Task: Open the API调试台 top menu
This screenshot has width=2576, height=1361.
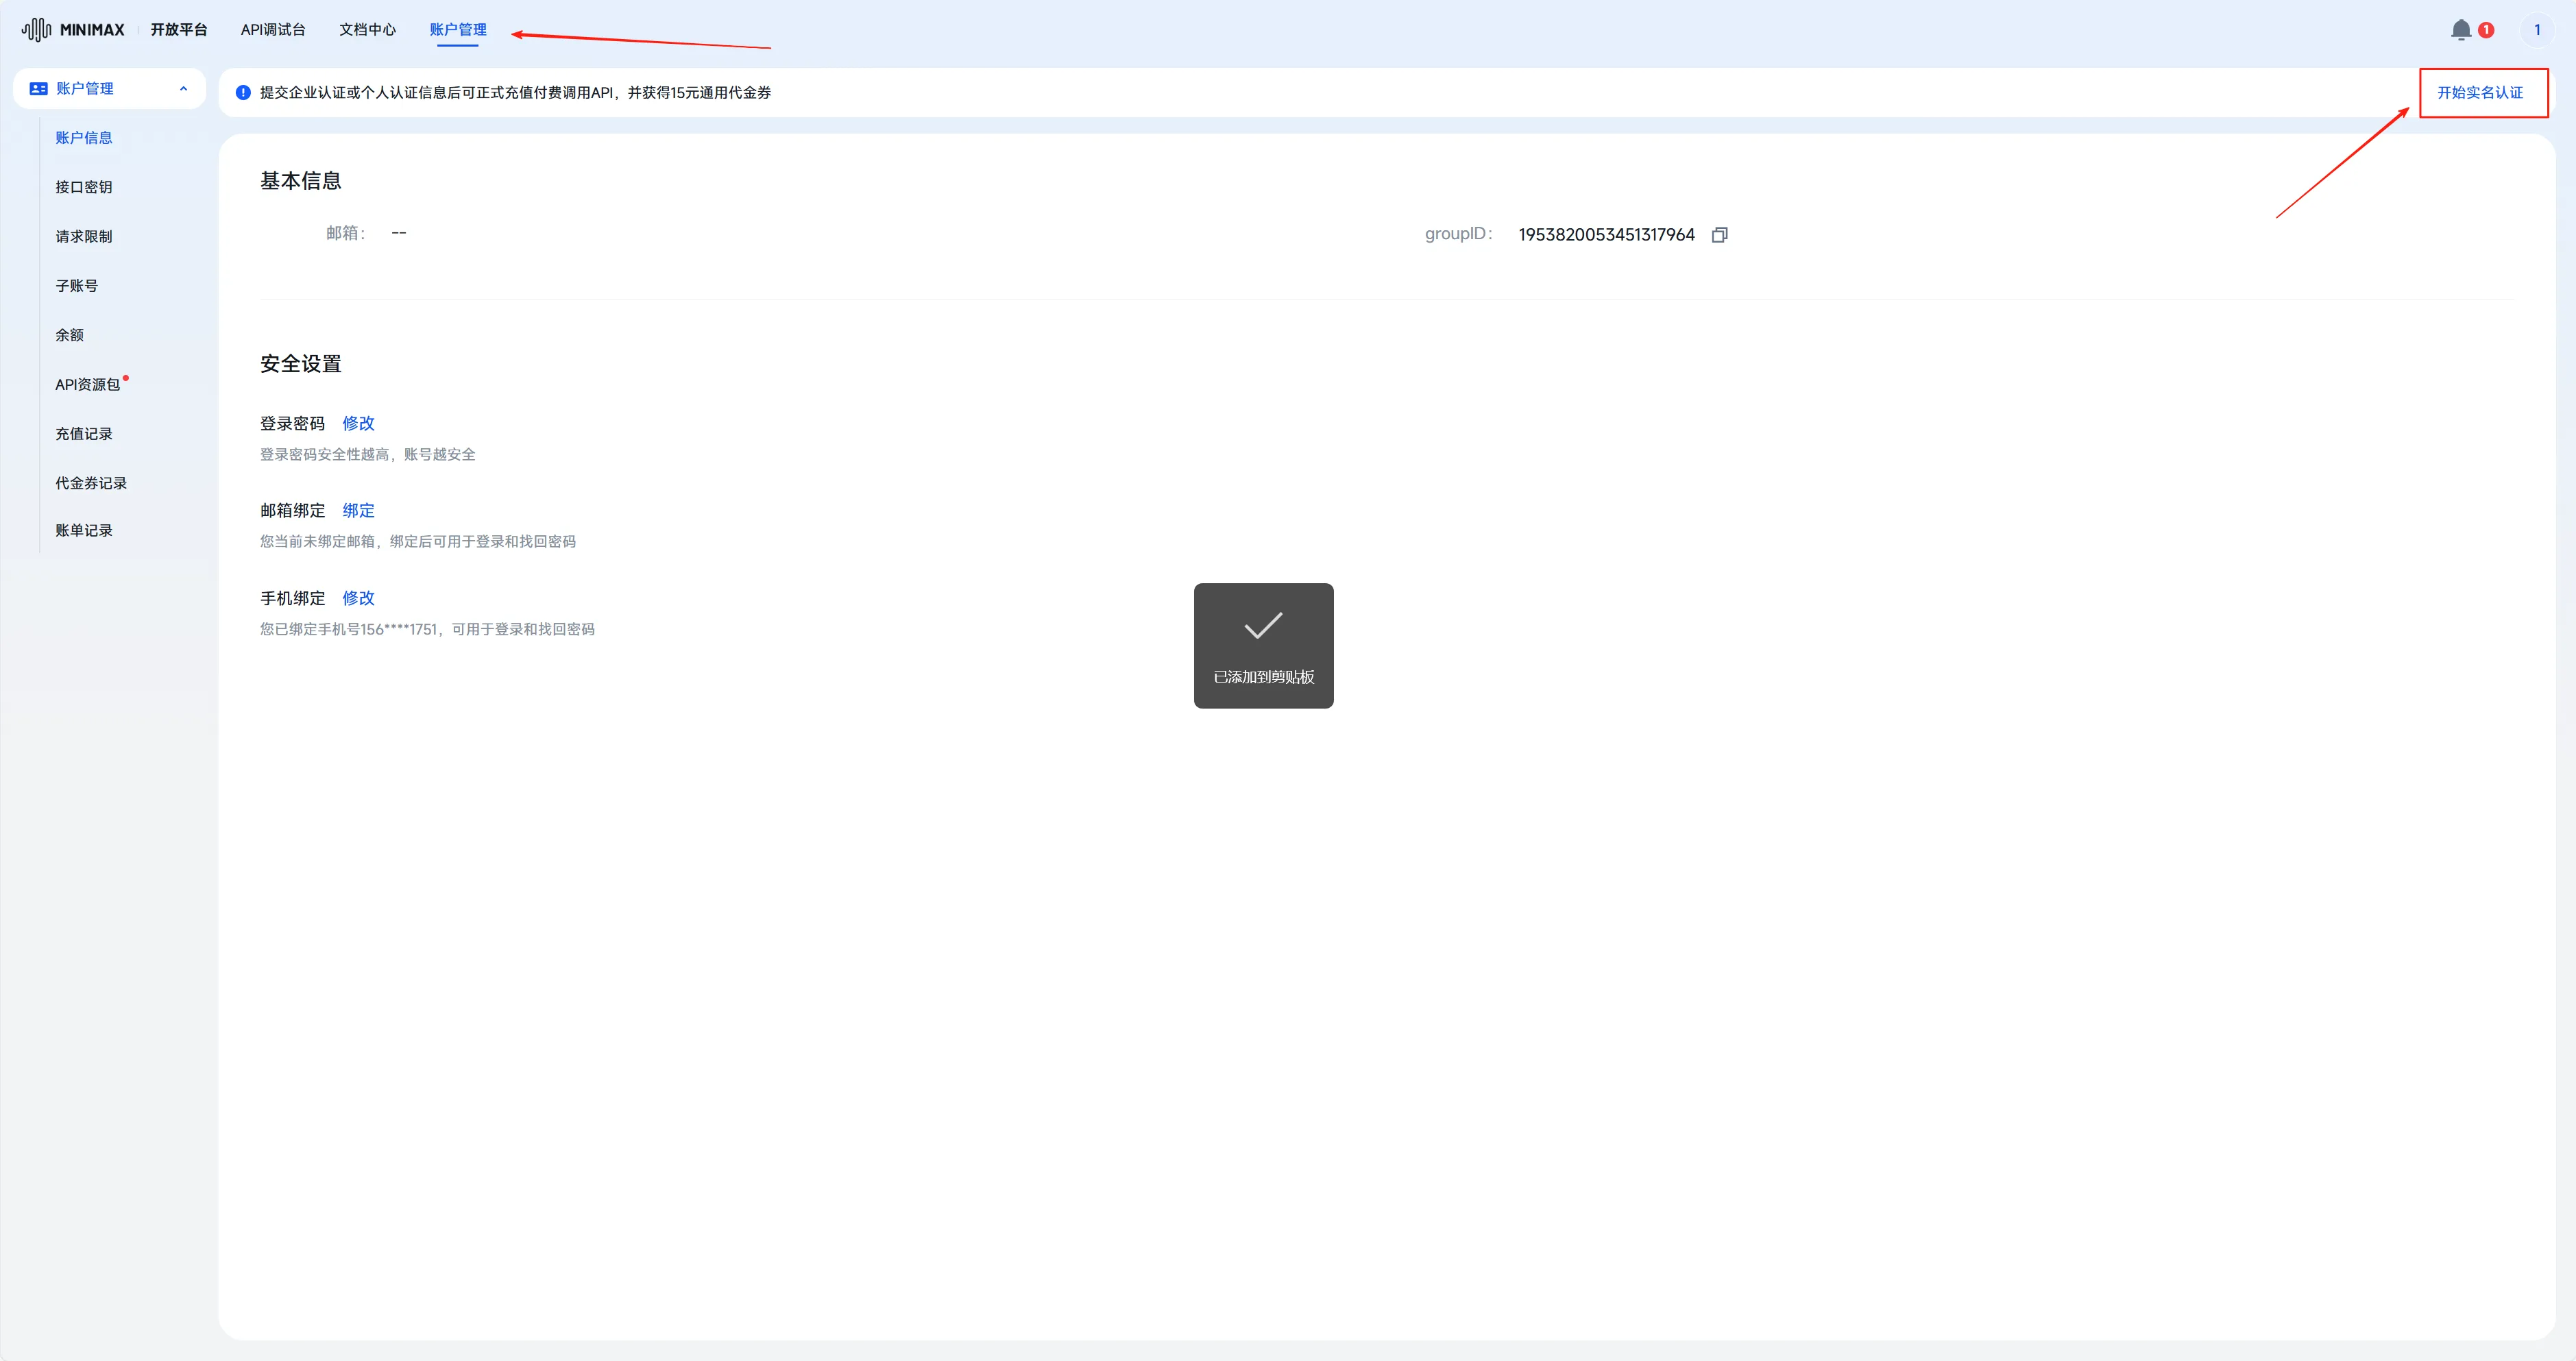Action: tap(273, 30)
